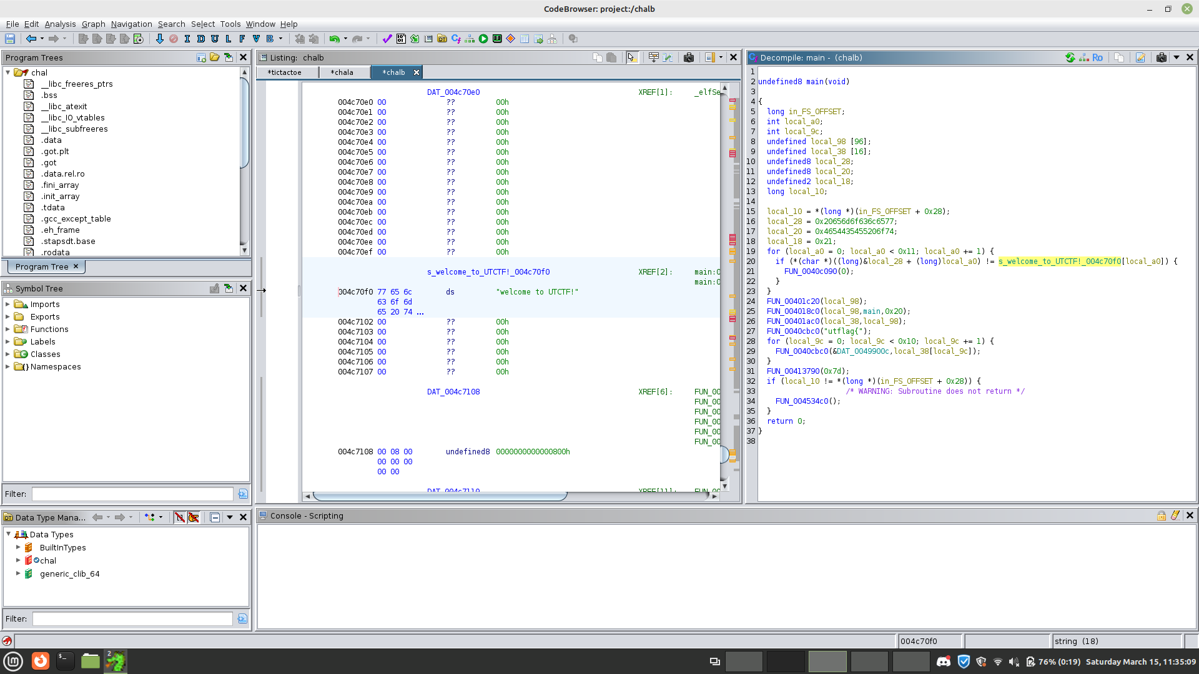Open the Analysis menu

point(60,24)
